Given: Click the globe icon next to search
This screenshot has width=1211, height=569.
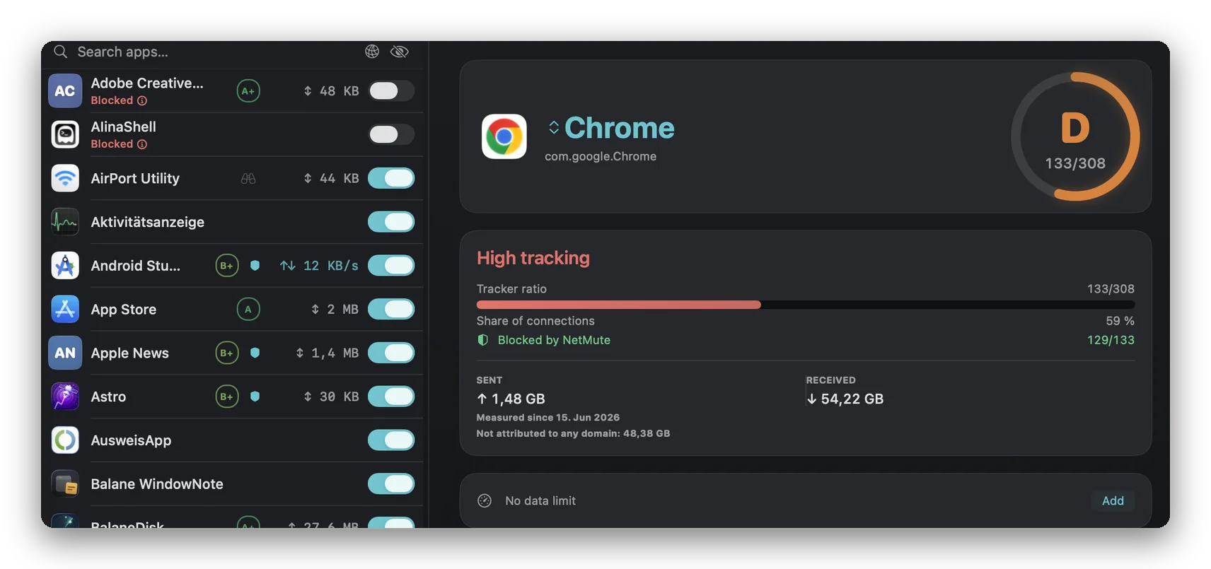Looking at the screenshot, I should [372, 52].
